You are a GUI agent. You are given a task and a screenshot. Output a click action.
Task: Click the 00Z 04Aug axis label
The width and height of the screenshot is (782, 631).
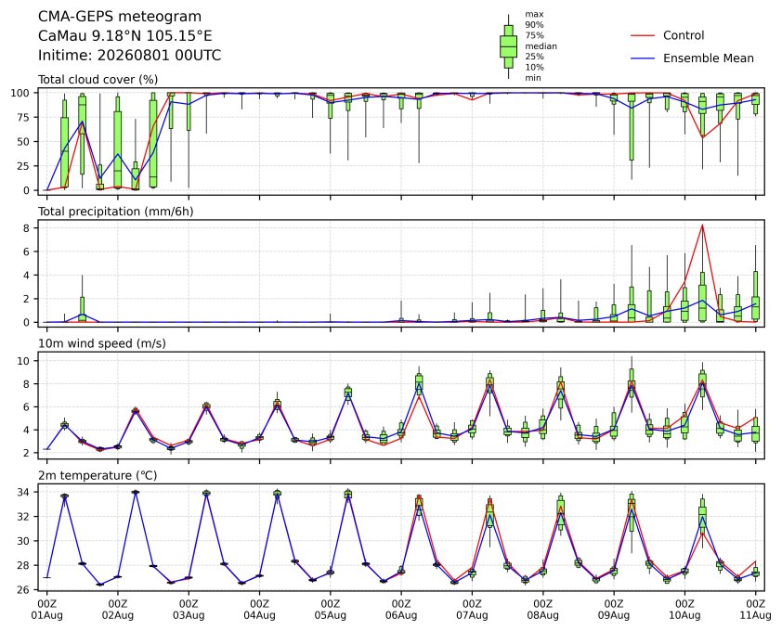(259, 610)
